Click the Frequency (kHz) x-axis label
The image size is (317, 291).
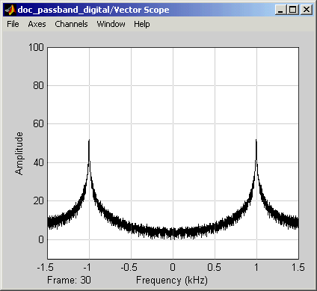coord(172,281)
